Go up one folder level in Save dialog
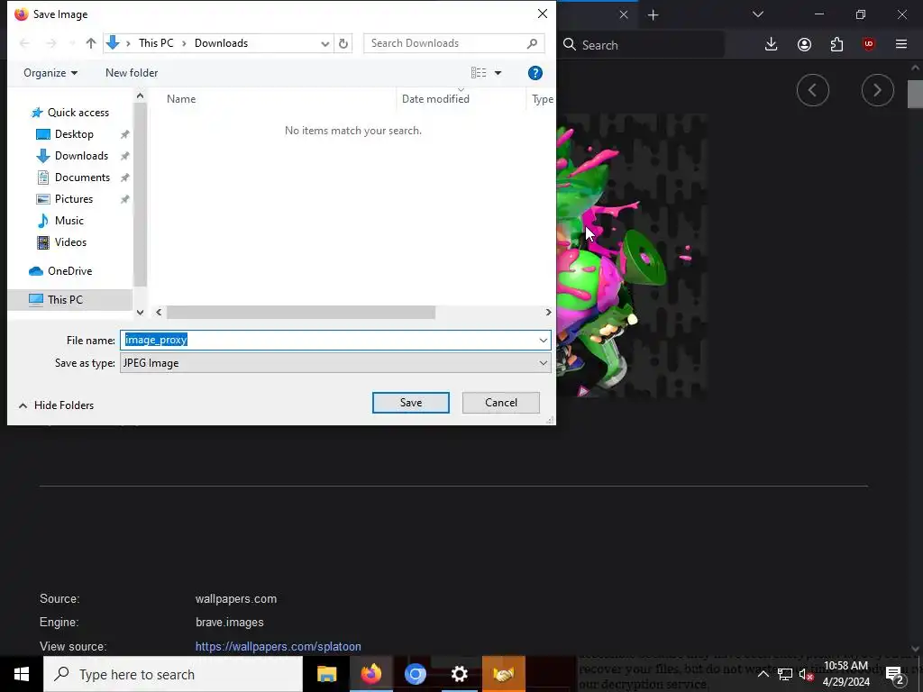 pos(91,43)
